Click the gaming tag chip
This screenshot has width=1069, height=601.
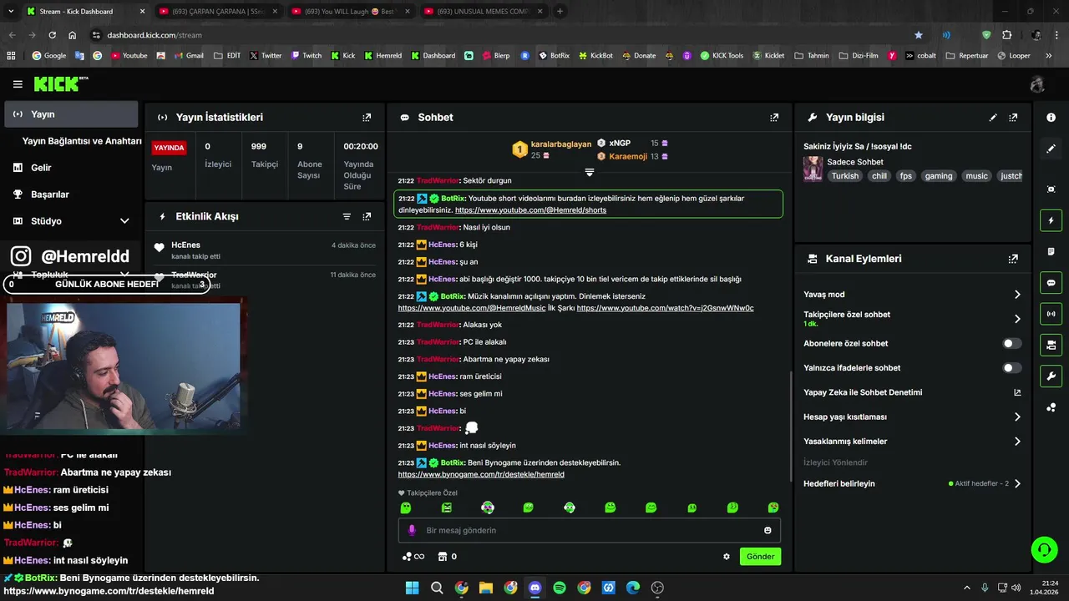point(939,176)
